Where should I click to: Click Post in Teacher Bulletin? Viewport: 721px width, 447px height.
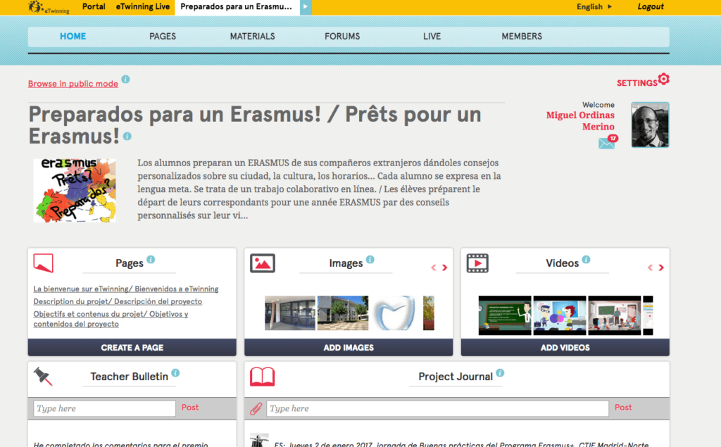point(190,408)
